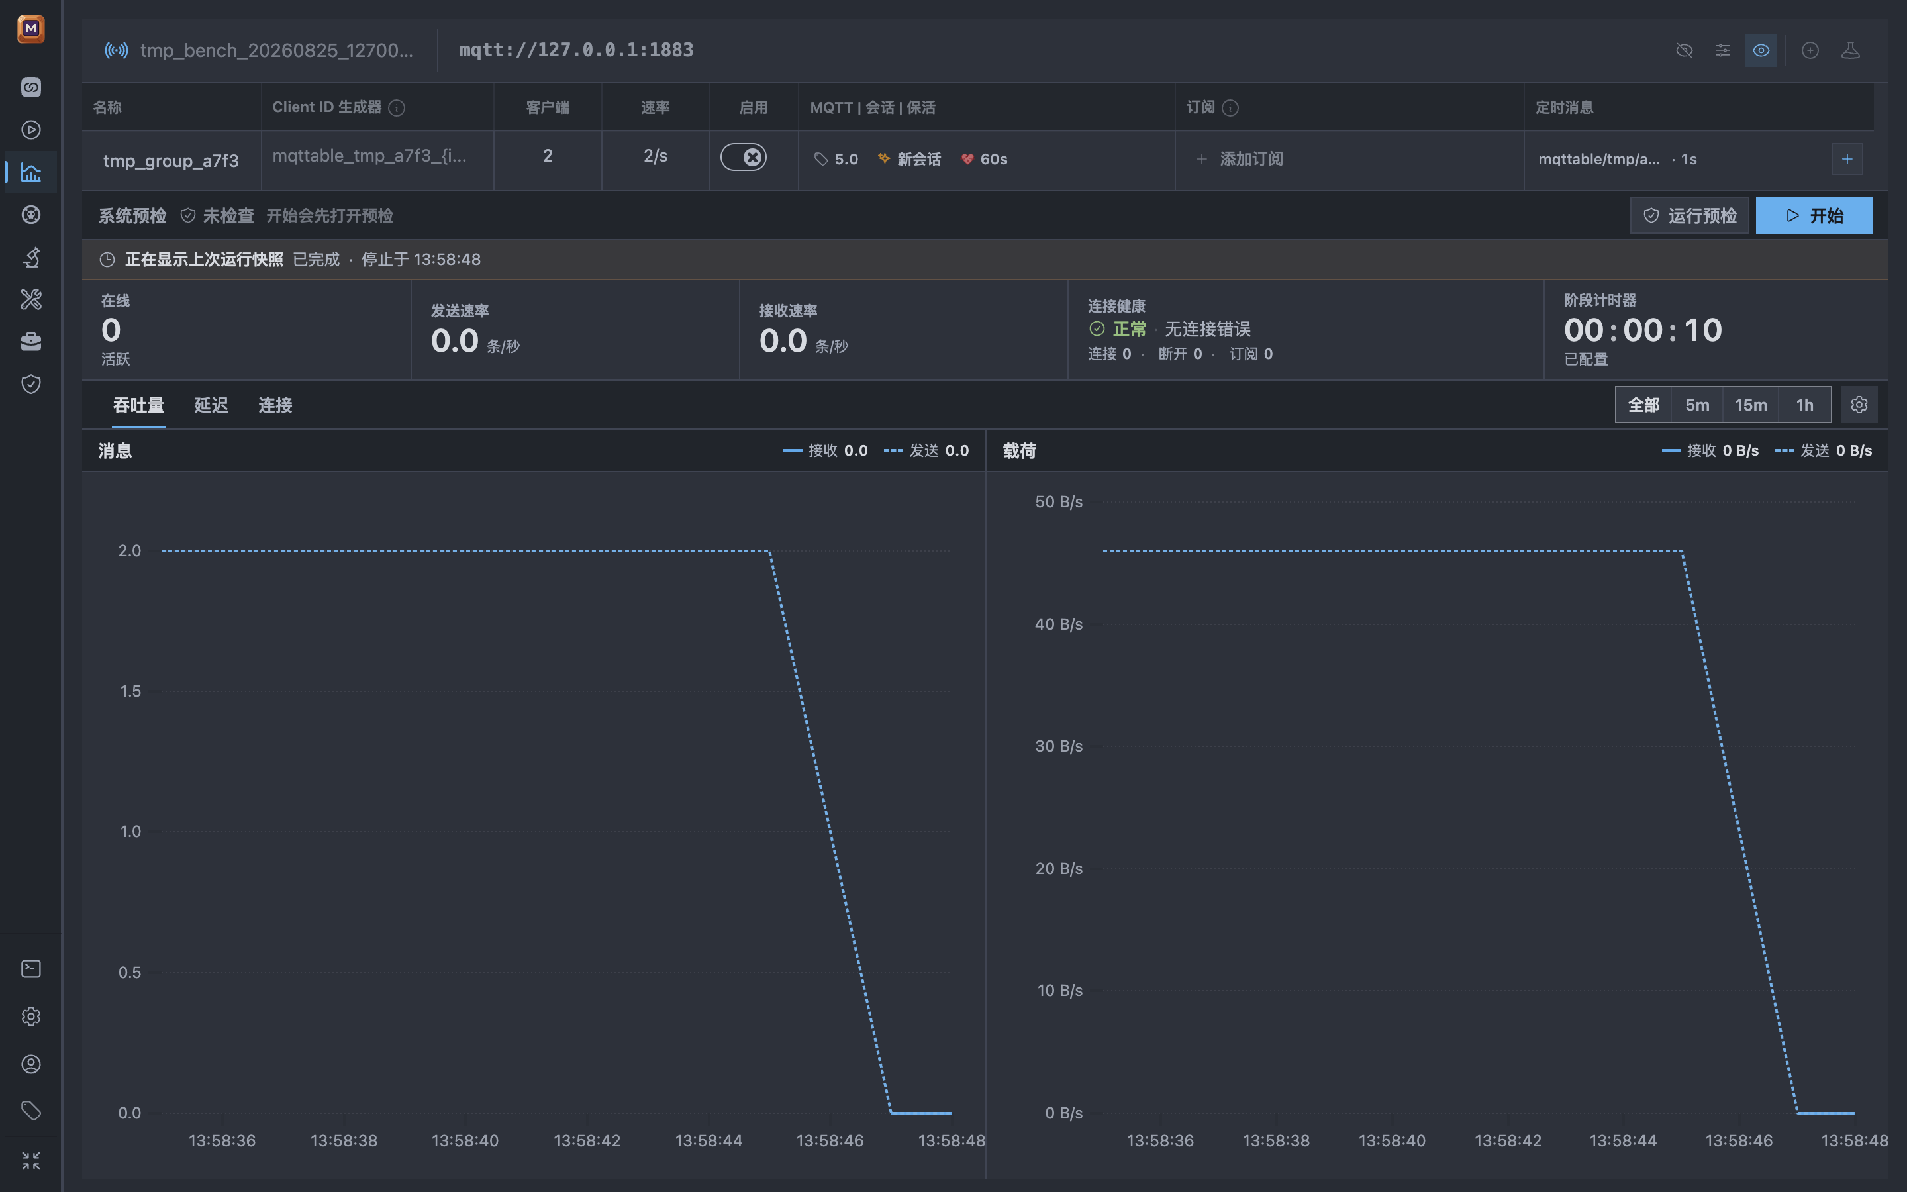Click the 停止于 13:58:48 banner text
Image resolution: width=1907 pixels, height=1192 pixels.
pos(421,260)
